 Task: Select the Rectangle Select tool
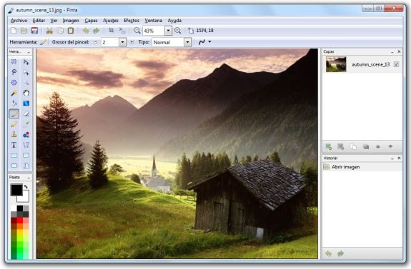(14, 62)
